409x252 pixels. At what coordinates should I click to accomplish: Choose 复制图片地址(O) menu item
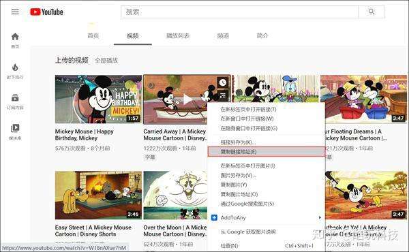click(266, 194)
